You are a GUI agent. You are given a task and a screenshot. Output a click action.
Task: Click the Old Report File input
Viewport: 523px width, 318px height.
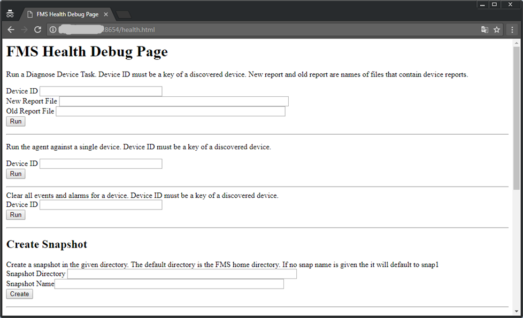171,111
